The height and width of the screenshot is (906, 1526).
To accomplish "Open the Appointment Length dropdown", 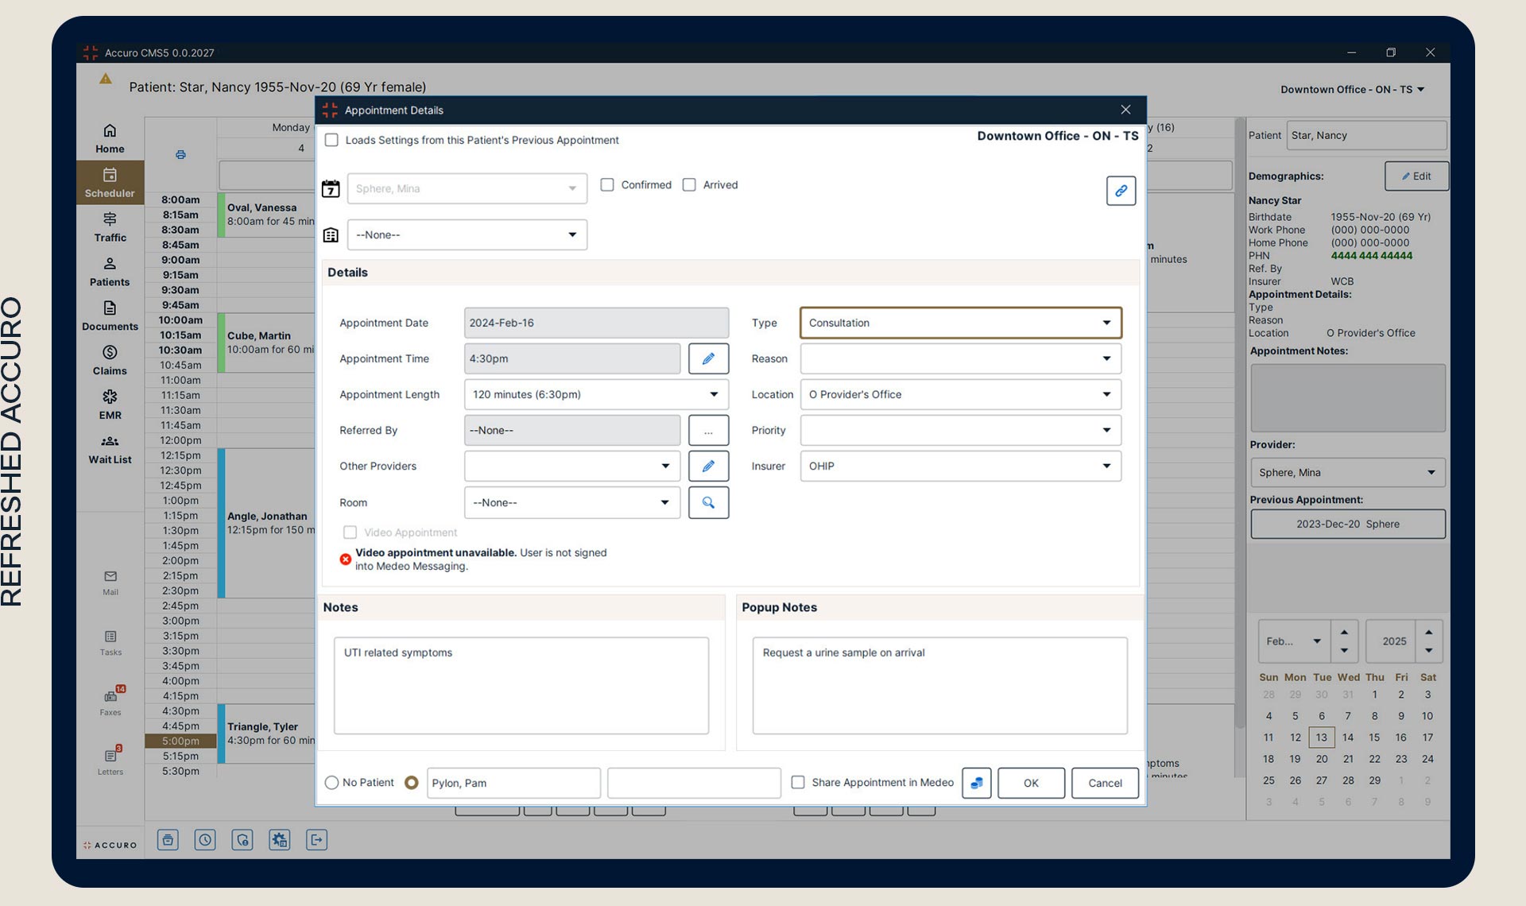I will point(596,394).
